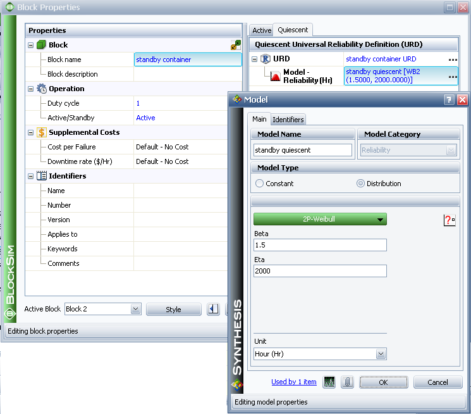Switch to the Active URD tab
This screenshot has width=471, height=414.
(x=261, y=30)
